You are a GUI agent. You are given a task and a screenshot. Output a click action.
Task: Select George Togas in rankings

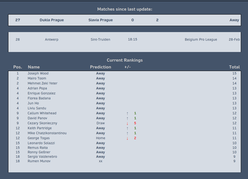[x=39, y=138]
